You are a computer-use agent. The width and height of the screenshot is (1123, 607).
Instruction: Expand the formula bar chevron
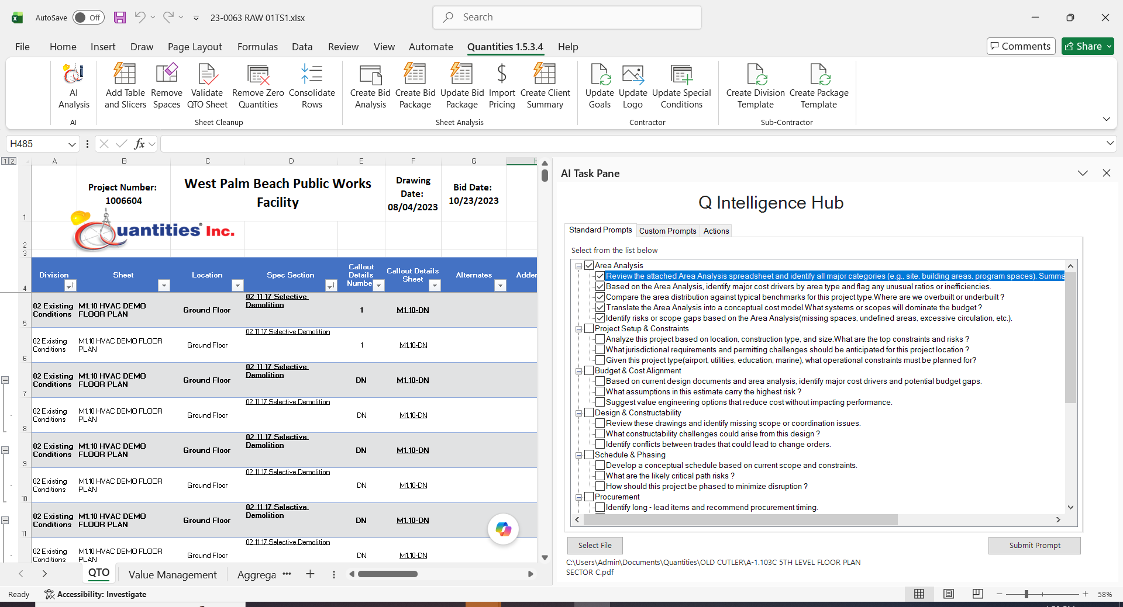click(x=1110, y=143)
